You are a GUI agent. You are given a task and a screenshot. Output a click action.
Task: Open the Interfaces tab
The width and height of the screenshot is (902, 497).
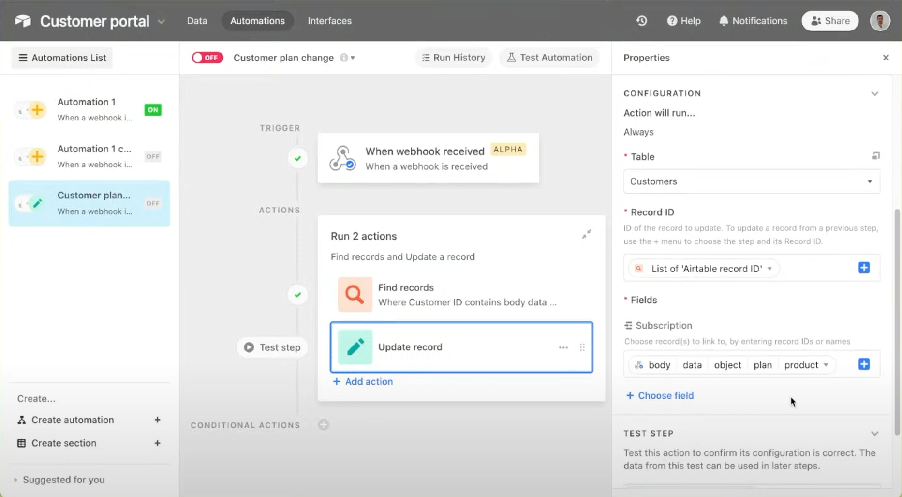click(x=329, y=21)
